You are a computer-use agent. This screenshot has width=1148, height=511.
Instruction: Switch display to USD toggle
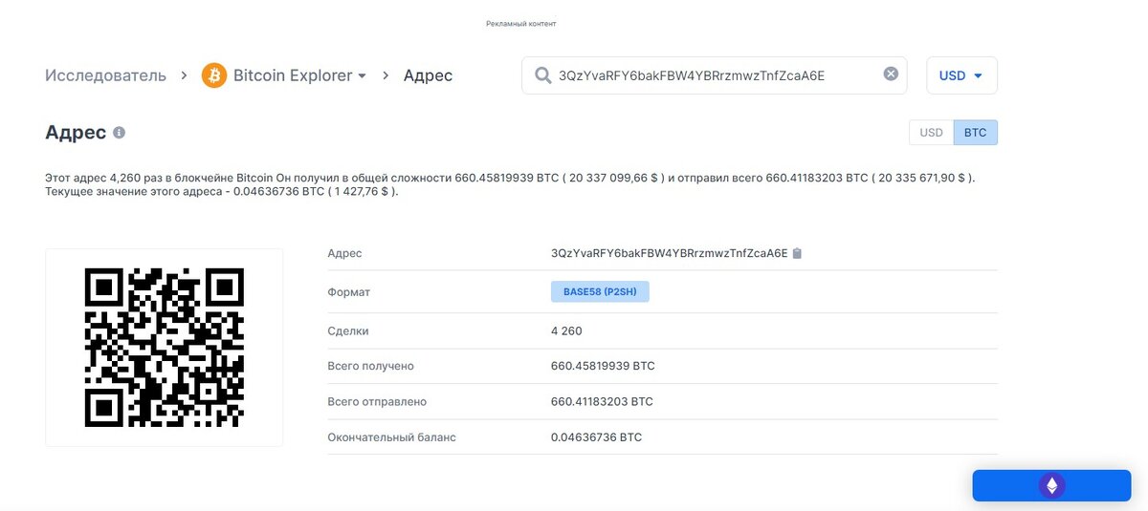tap(931, 133)
